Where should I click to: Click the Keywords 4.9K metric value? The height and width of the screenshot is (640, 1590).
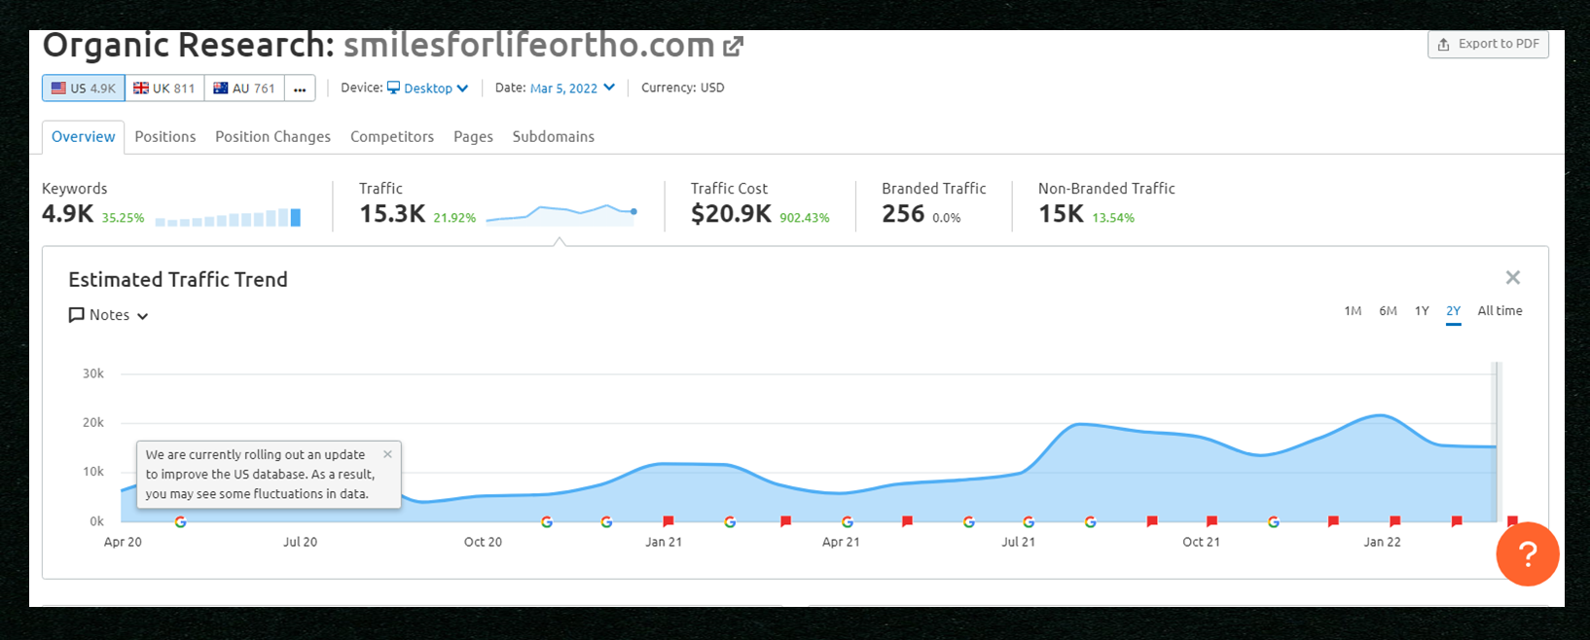68,214
